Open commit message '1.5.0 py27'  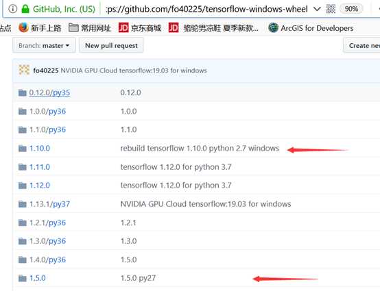click(138, 278)
